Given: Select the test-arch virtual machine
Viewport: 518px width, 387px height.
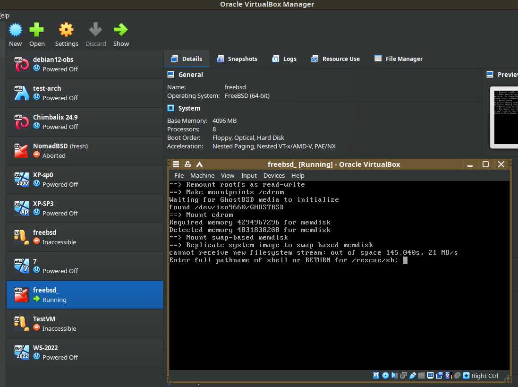Looking at the screenshot, I should coord(85,93).
